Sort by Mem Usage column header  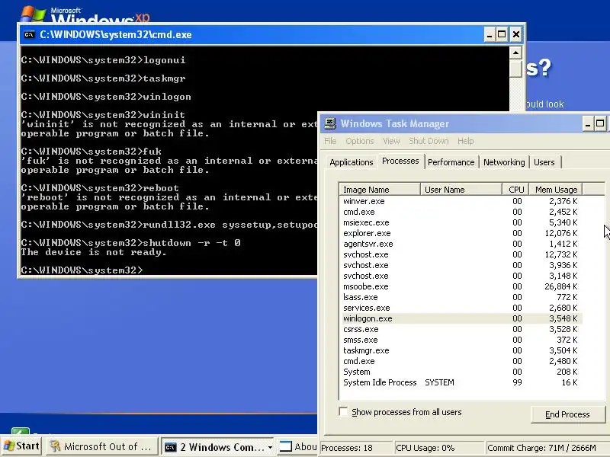(556, 189)
